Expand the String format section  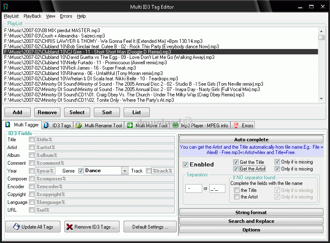tap(251, 213)
